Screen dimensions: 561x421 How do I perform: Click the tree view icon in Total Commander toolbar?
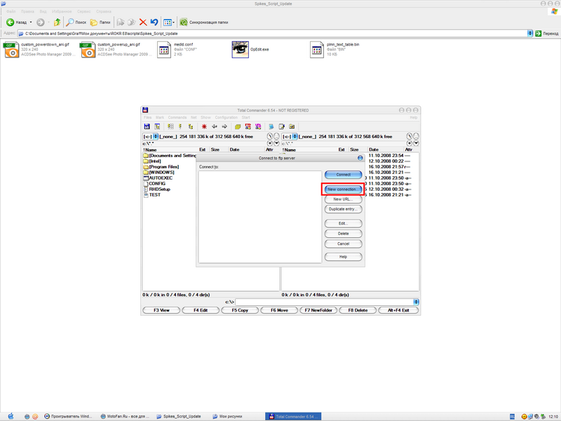tap(190, 126)
